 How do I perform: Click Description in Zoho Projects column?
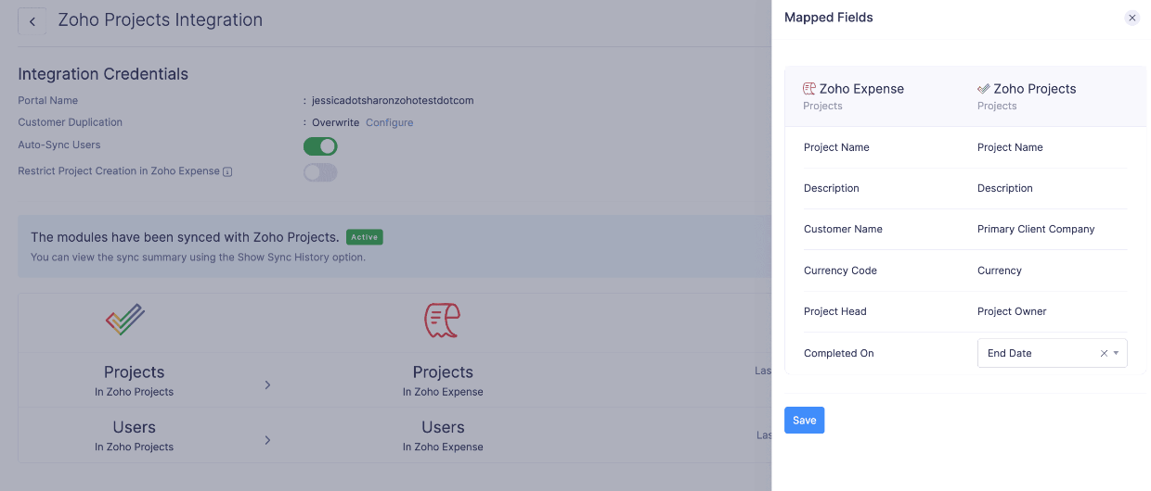pyautogui.click(x=1004, y=188)
